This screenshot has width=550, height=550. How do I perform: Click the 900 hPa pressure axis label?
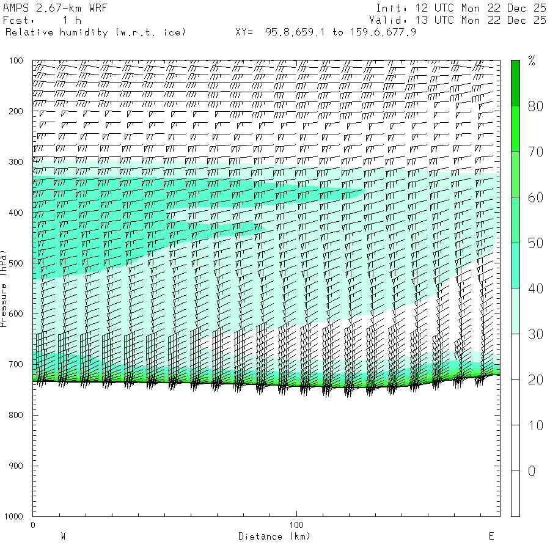(x=16, y=466)
